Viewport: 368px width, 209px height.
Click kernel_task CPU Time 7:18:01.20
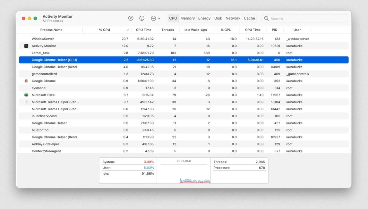coord(146,53)
